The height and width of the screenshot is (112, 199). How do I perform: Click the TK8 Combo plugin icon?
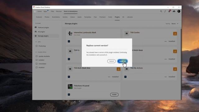point(127,33)
